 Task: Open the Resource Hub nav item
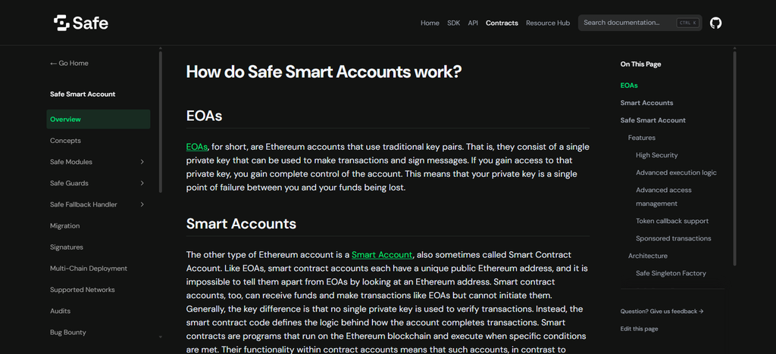click(x=548, y=23)
